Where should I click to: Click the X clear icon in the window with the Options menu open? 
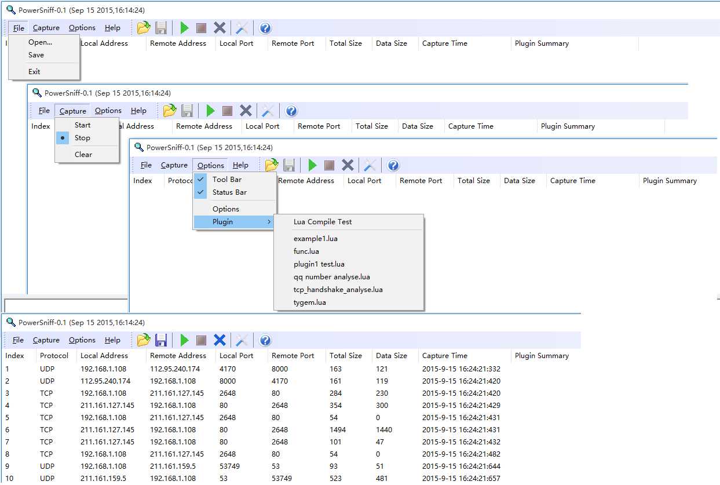tap(348, 165)
